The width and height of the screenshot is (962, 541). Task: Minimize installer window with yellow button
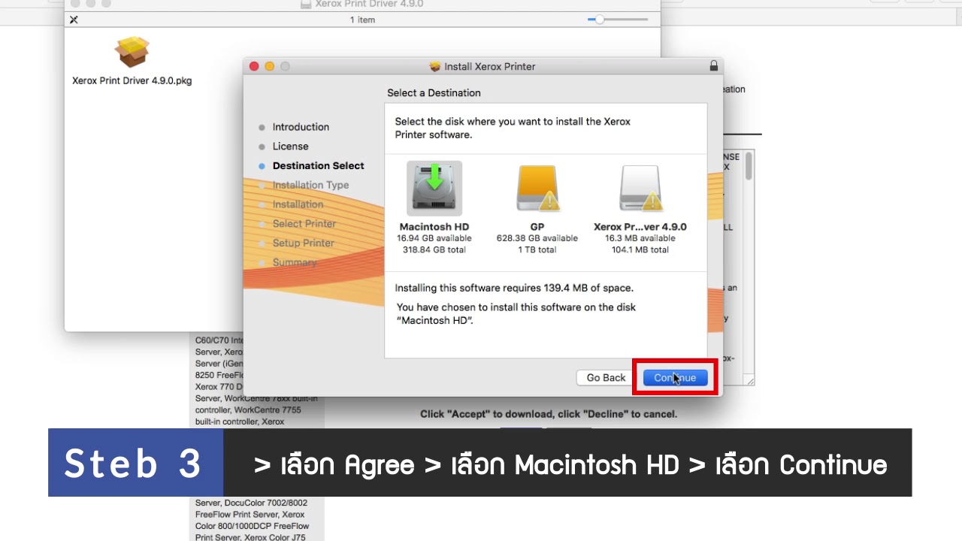point(269,66)
